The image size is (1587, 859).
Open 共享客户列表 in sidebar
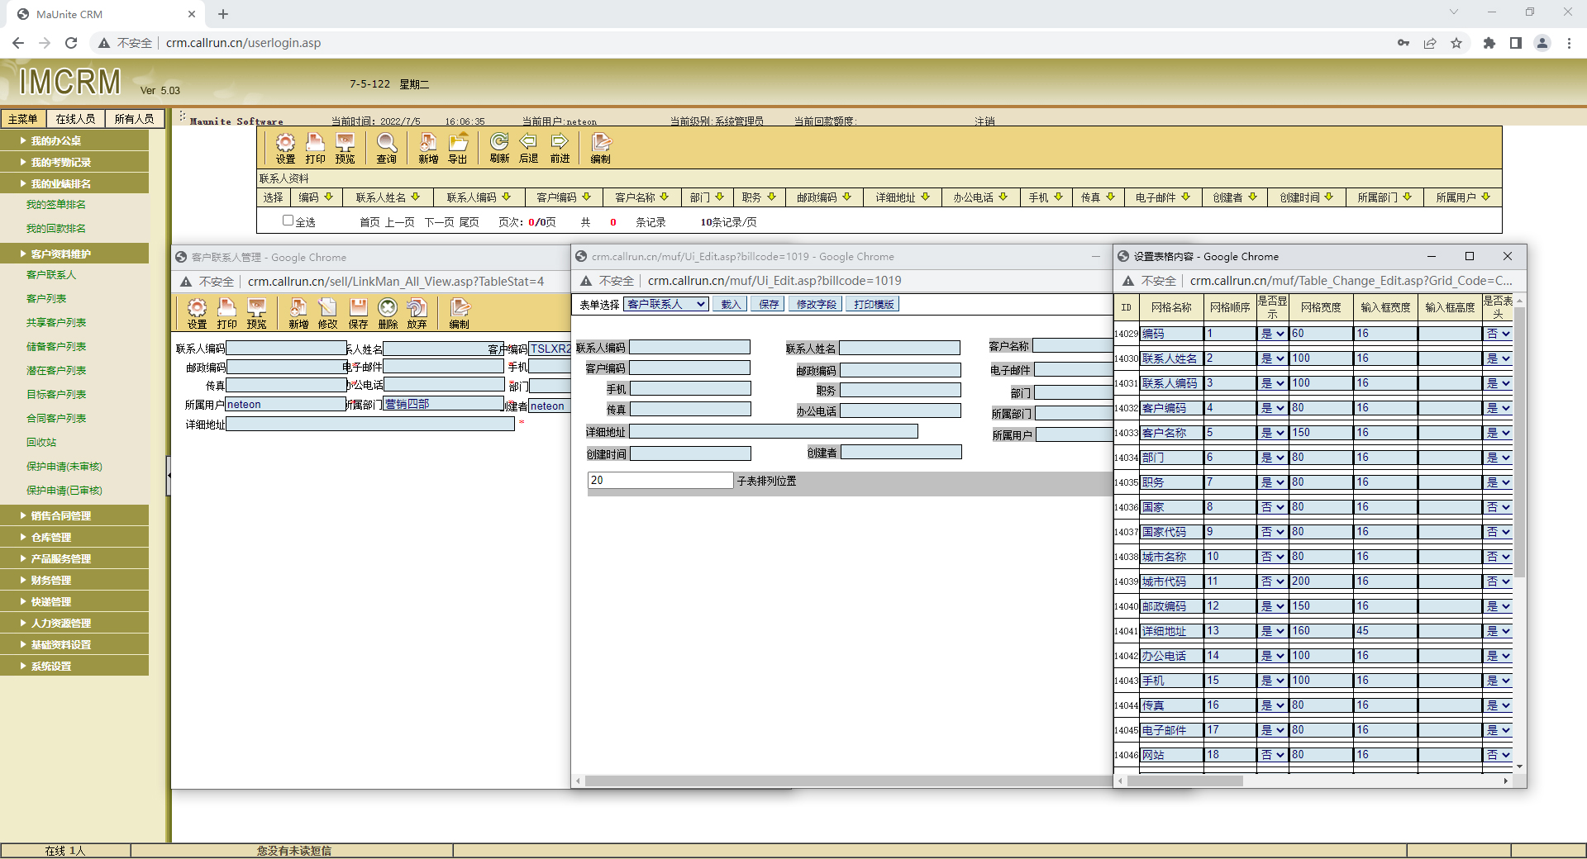56,323
